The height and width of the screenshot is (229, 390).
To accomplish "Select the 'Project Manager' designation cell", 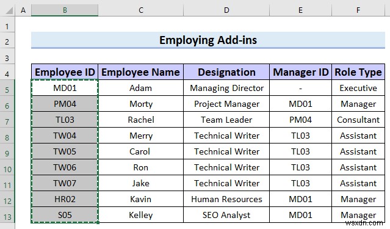I will (226, 104).
